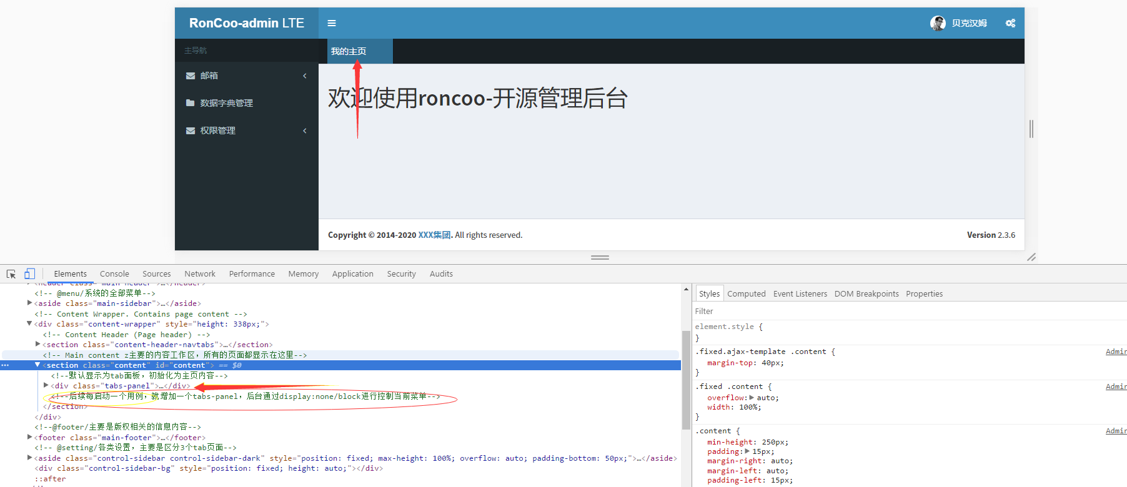Expand the footer main-footer node
The height and width of the screenshot is (487, 1127).
29,437
